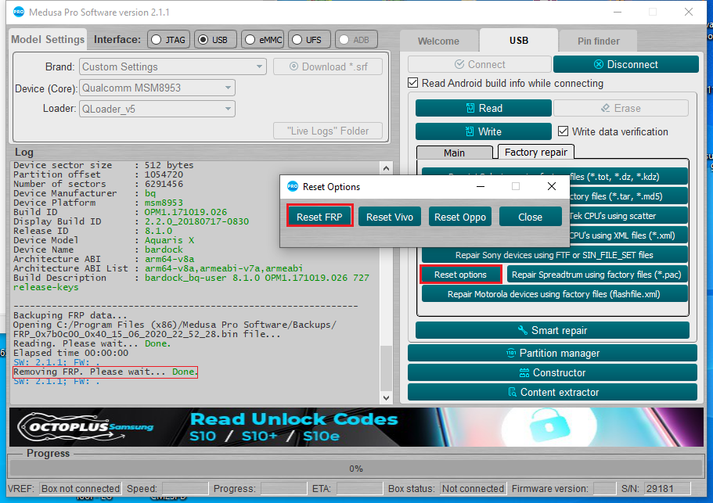Image resolution: width=713 pixels, height=503 pixels.
Task: Click the Reset Oppo button
Action: (460, 217)
